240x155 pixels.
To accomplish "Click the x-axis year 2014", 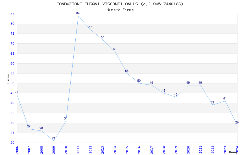I will click(115, 150).
